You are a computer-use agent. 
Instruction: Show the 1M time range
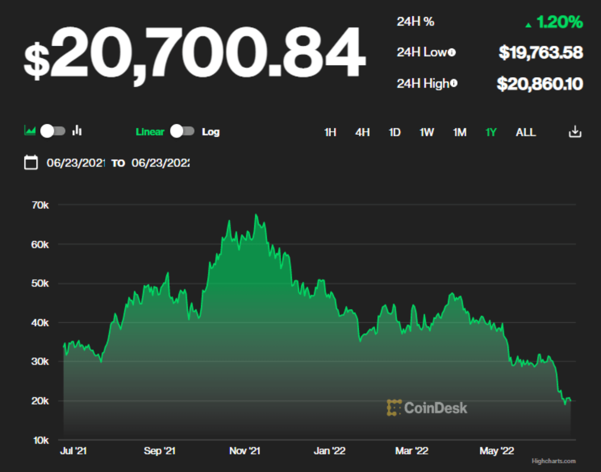point(459,133)
